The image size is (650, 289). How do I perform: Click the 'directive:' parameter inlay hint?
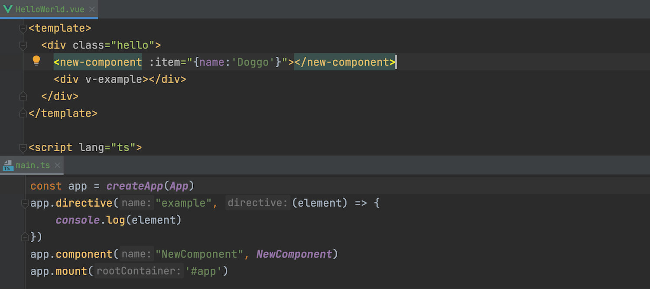tap(258, 203)
